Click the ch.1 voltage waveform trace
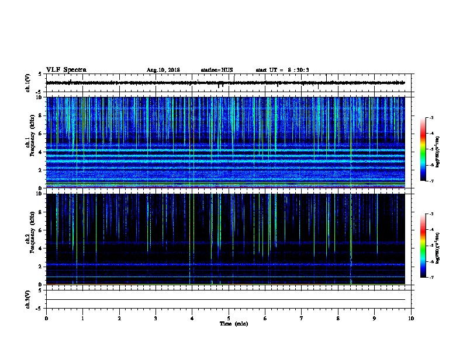This screenshot has height=357, width=463. [225, 83]
